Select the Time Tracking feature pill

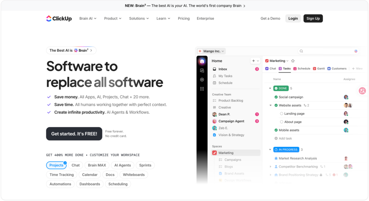coord(62,175)
